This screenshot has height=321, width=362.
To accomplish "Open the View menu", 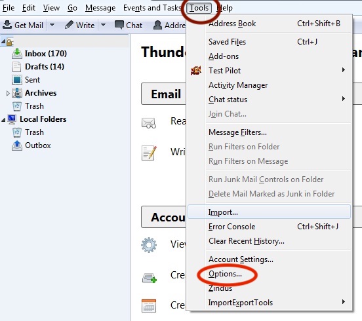I will (x=51, y=8).
